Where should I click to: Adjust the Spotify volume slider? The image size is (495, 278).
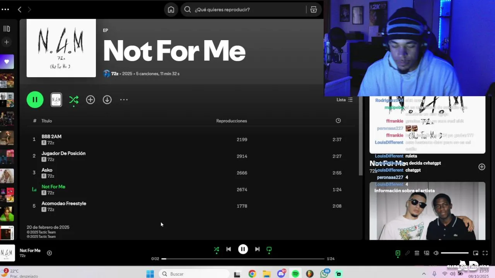(x=455, y=253)
